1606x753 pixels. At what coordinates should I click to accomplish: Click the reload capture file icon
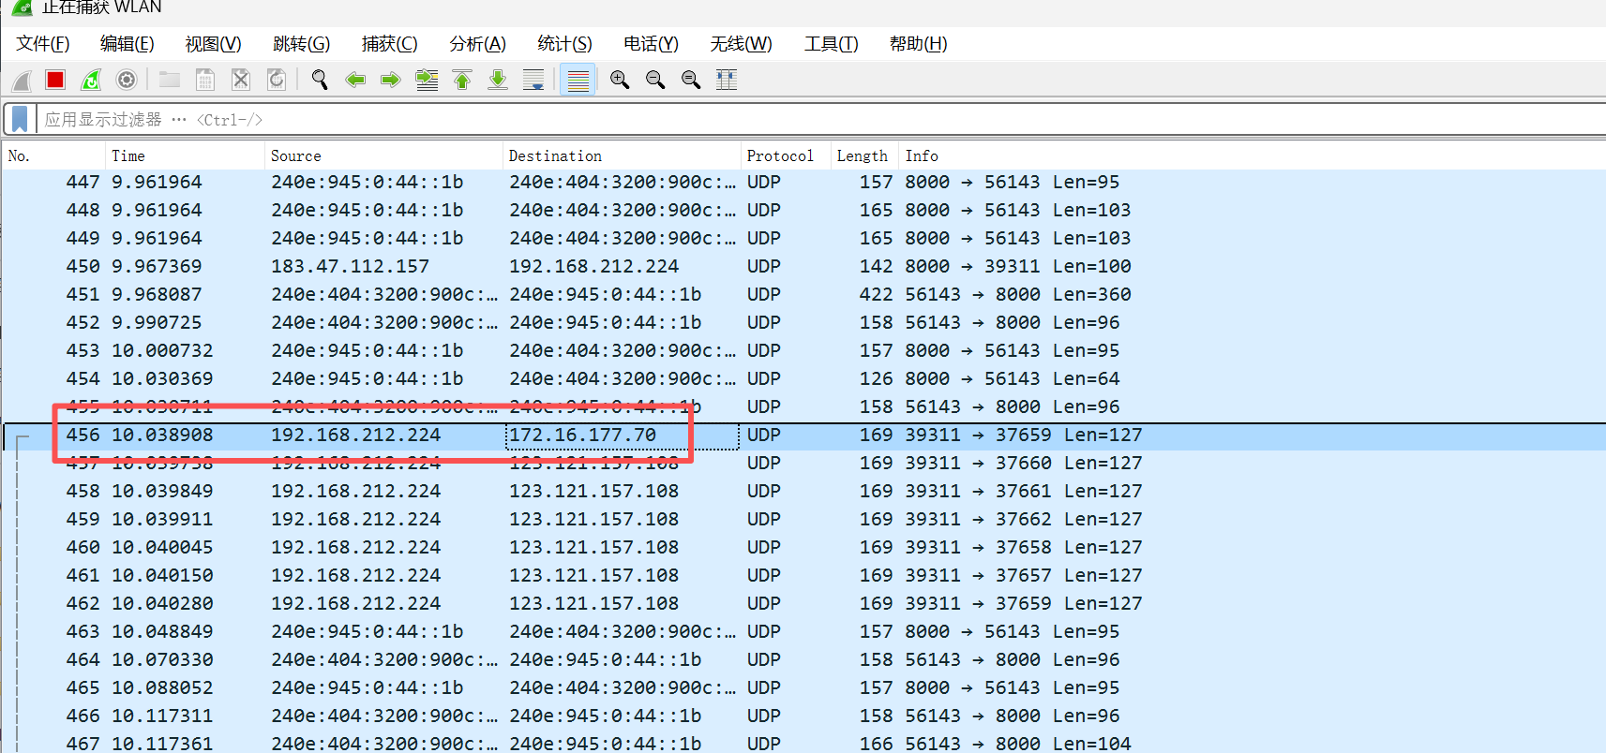point(277,80)
